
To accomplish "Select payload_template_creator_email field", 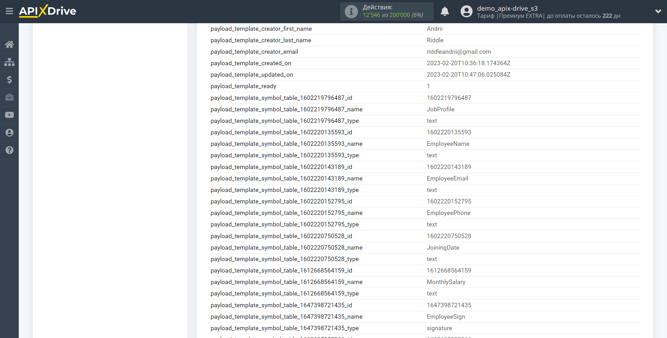I will (254, 52).
